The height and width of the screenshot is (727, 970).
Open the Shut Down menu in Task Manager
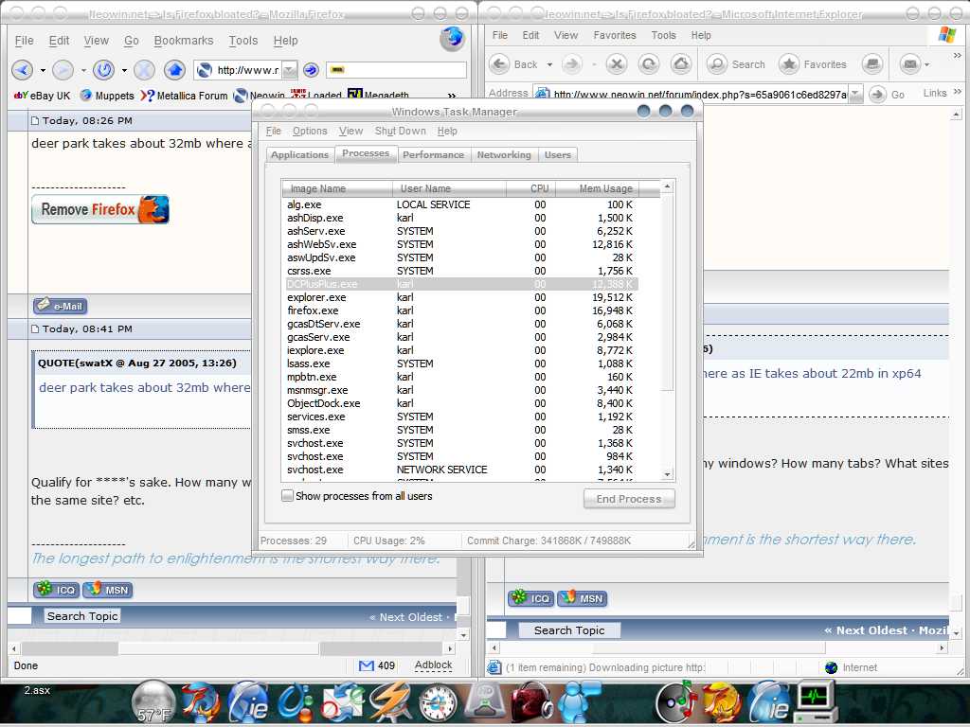pyautogui.click(x=400, y=132)
